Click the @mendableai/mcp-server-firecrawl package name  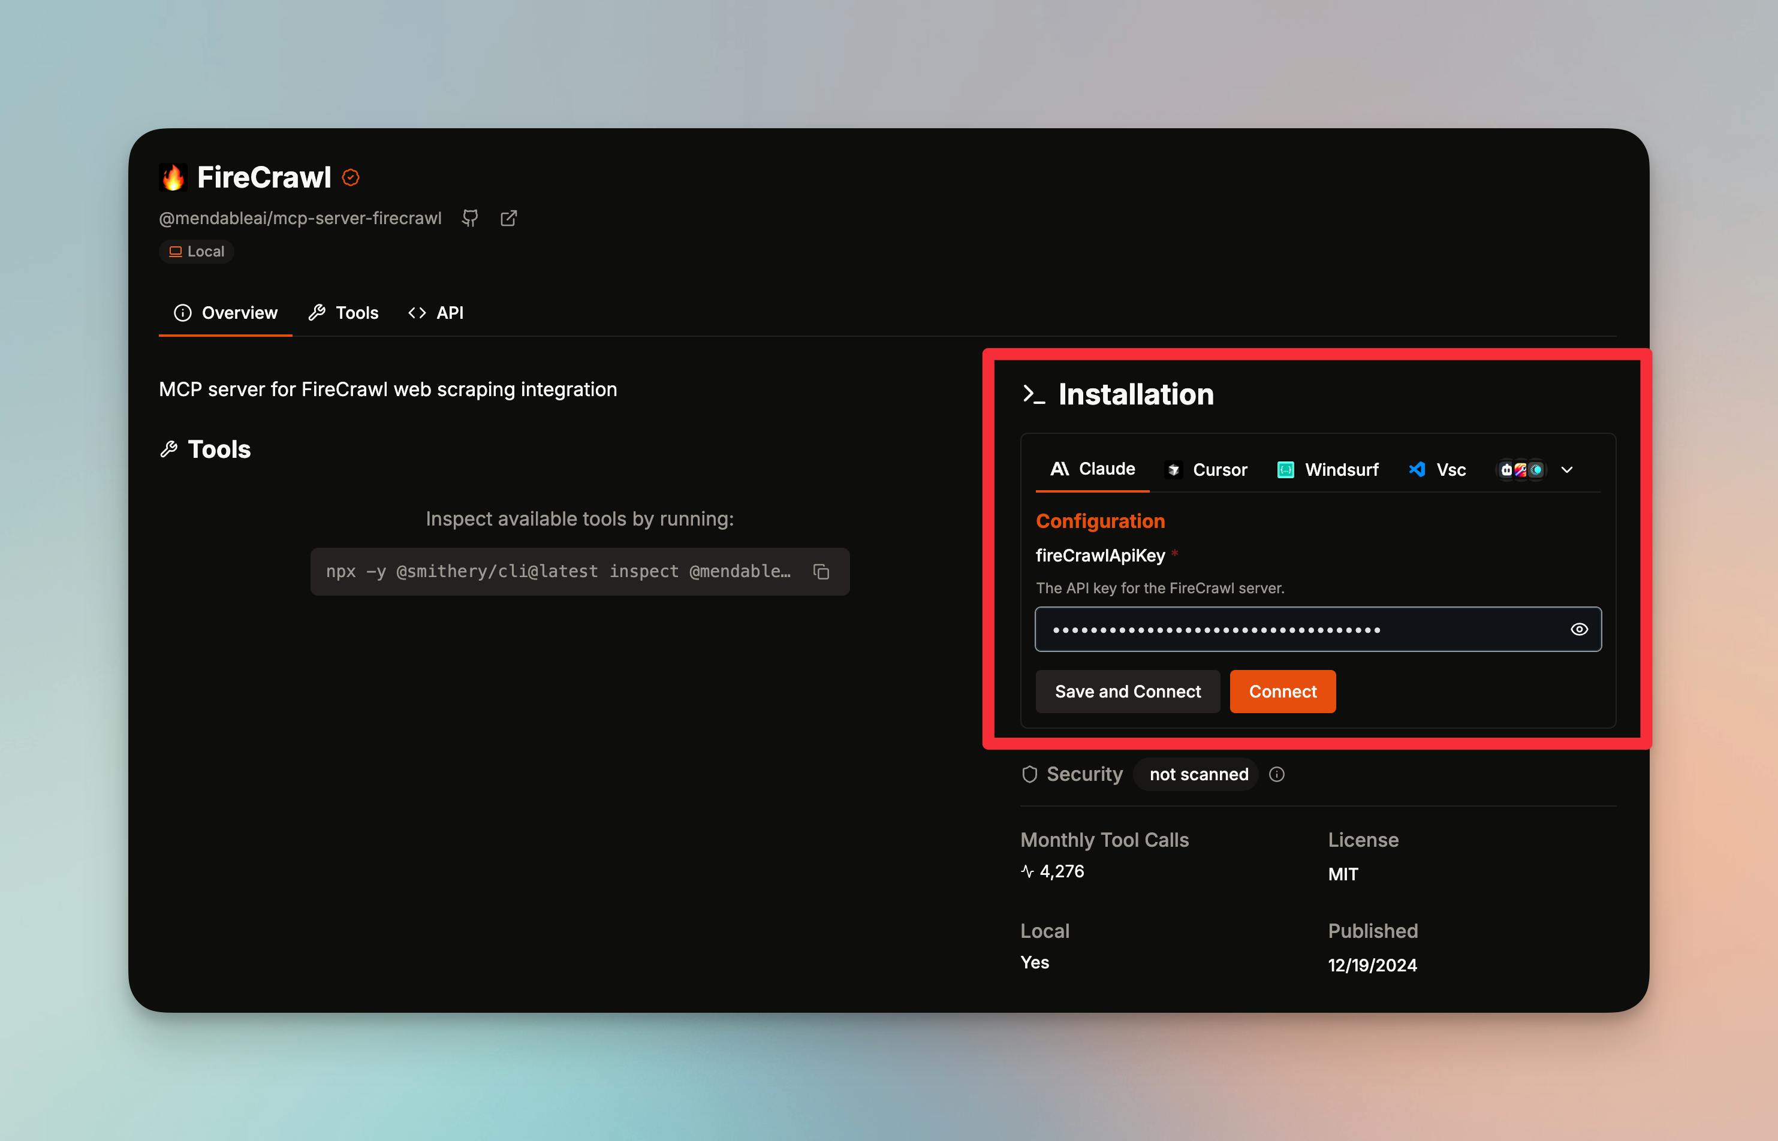click(x=300, y=219)
